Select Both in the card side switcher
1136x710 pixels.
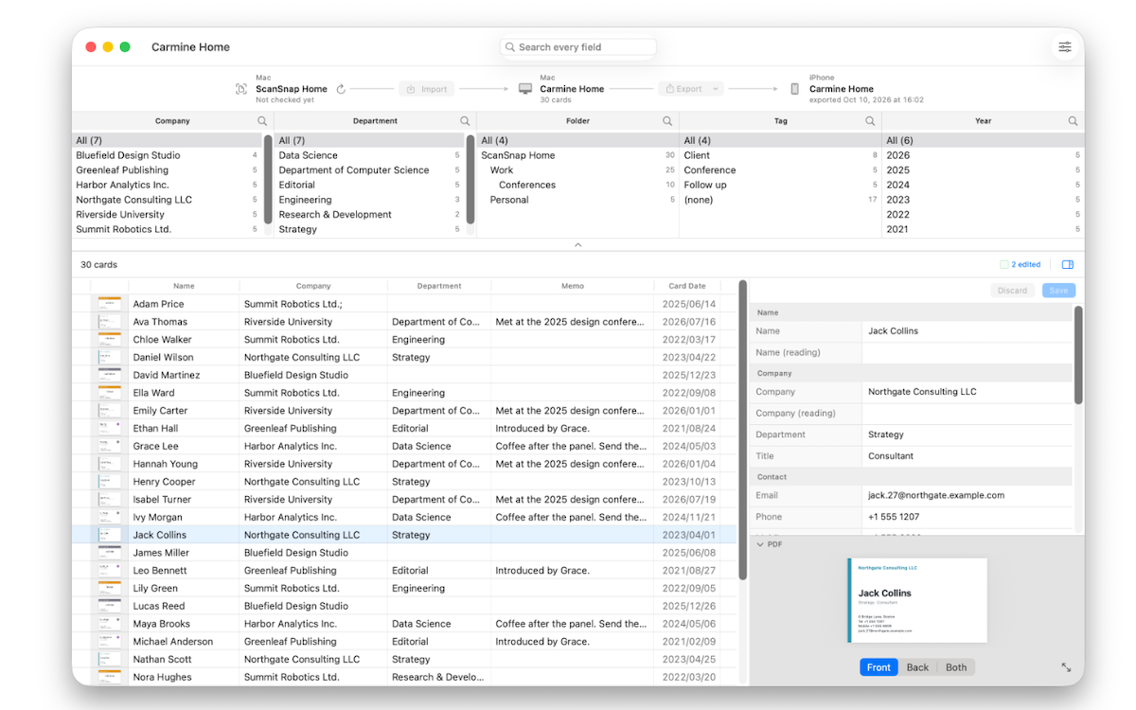point(956,667)
